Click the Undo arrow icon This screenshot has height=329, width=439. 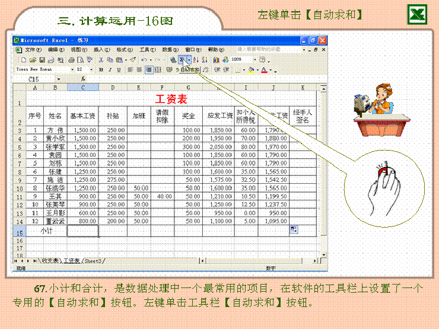click(144, 60)
